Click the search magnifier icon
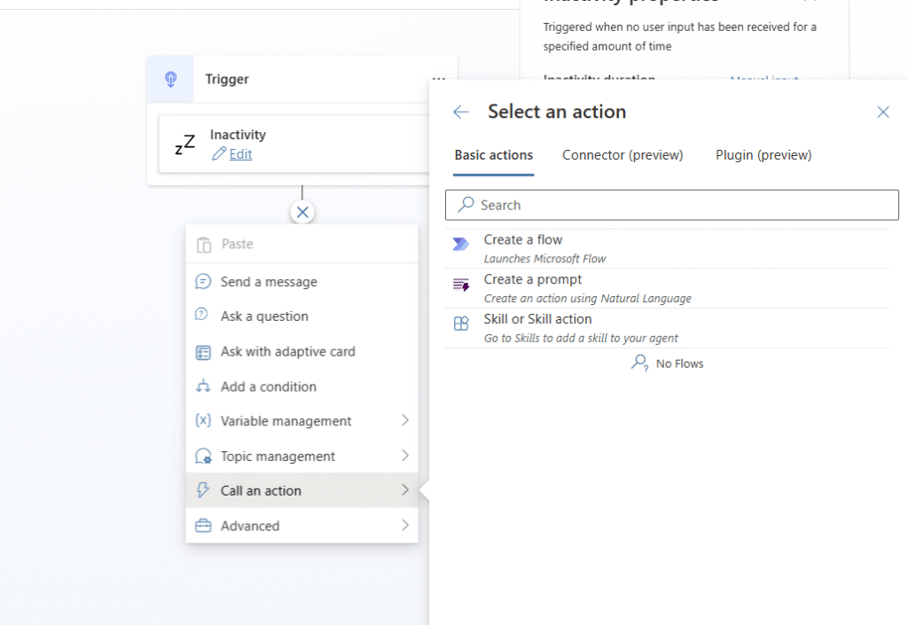Image resolution: width=908 pixels, height=625 pixels. click(x=466, y=204)
